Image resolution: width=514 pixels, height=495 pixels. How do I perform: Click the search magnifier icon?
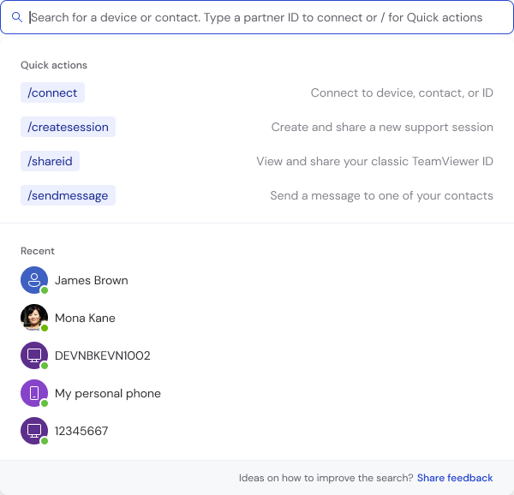[17, 17]
